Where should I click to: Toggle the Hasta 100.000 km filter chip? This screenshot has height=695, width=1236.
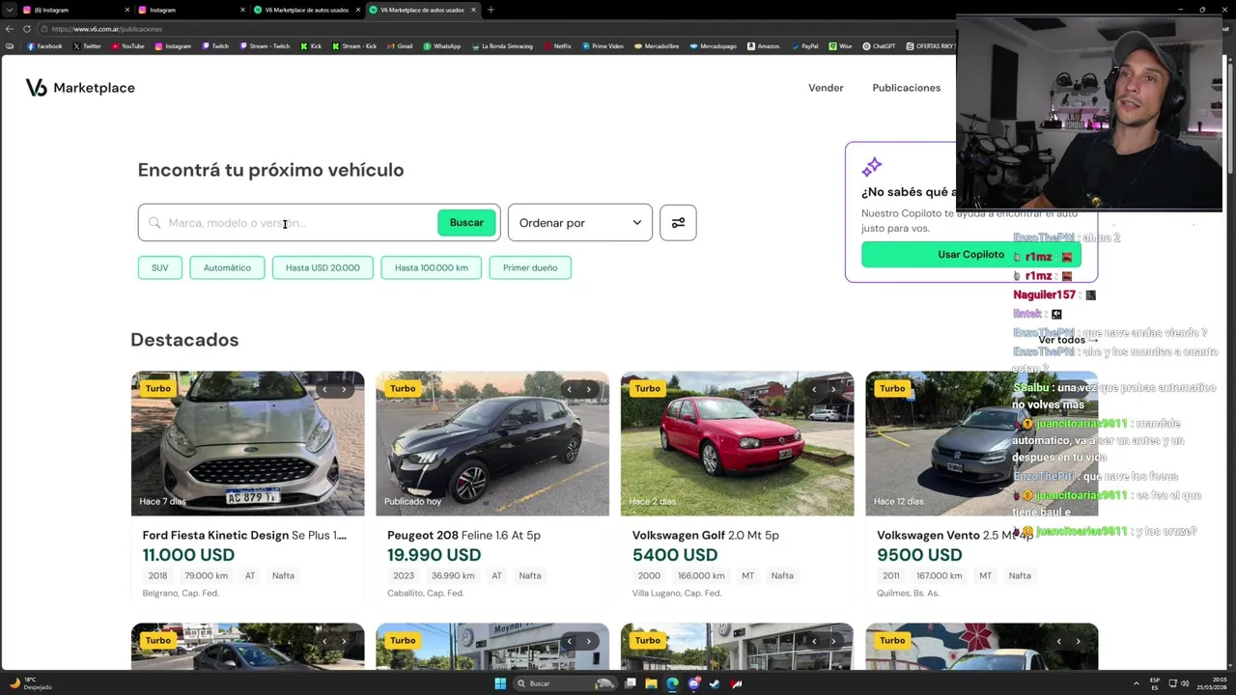432,267
